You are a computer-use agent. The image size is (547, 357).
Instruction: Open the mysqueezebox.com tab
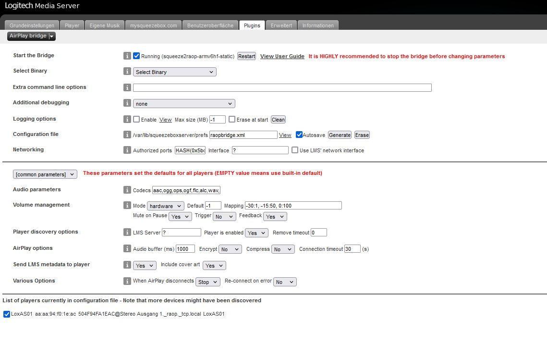coord(154,25)
